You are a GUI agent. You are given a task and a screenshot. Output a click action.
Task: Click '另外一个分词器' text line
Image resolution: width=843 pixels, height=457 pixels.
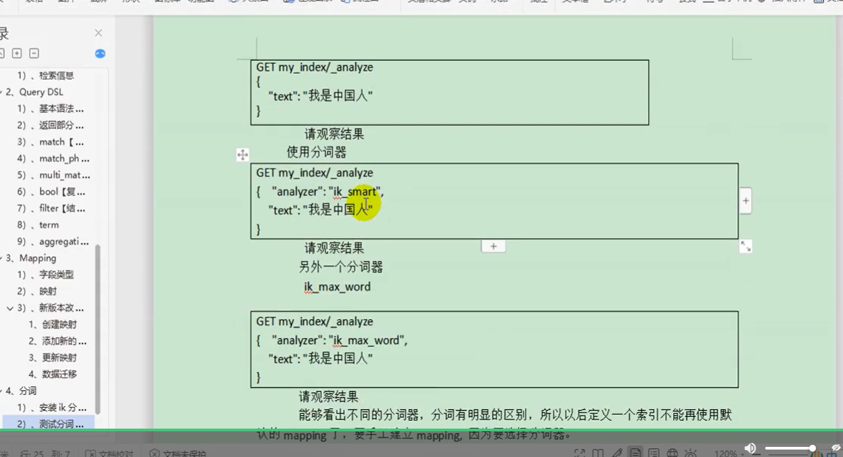[x=341, y=267]
